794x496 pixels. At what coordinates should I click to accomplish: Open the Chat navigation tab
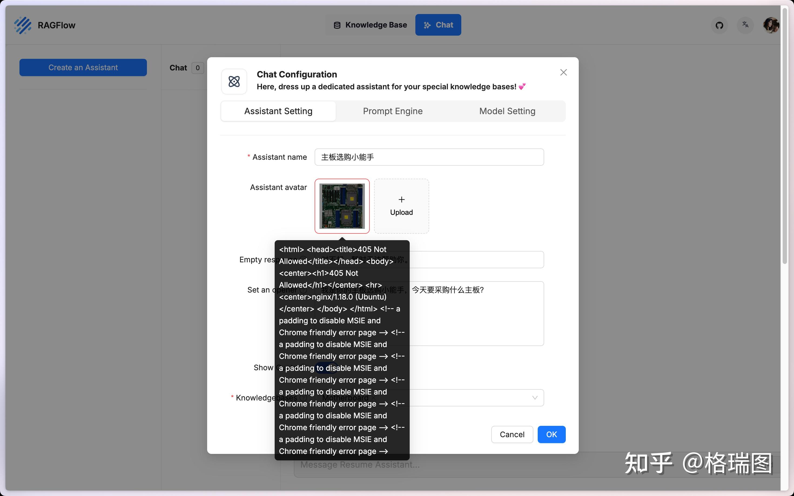tap(438, 25)
